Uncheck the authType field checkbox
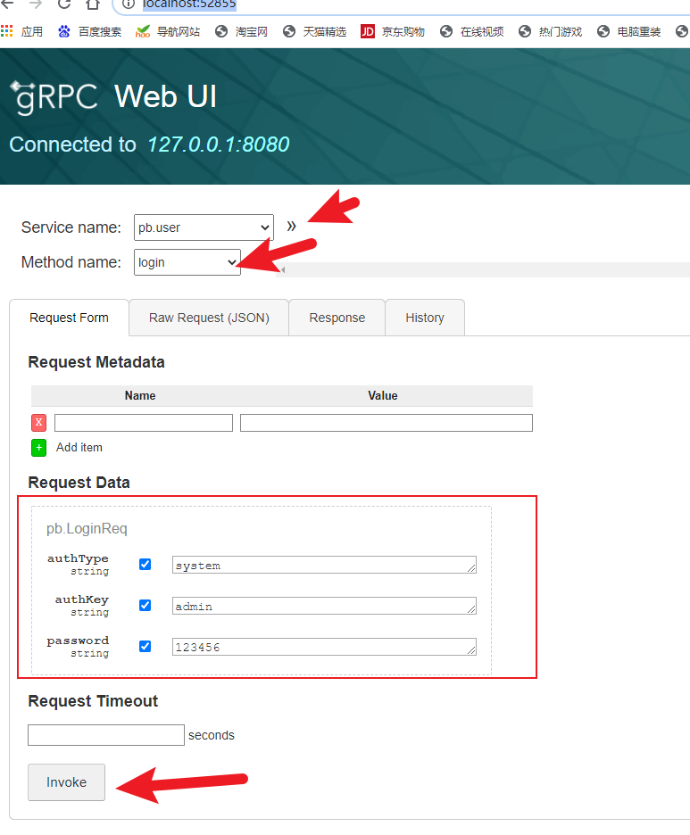The width and height of the screenshot is (690, 835). (145, 565)
